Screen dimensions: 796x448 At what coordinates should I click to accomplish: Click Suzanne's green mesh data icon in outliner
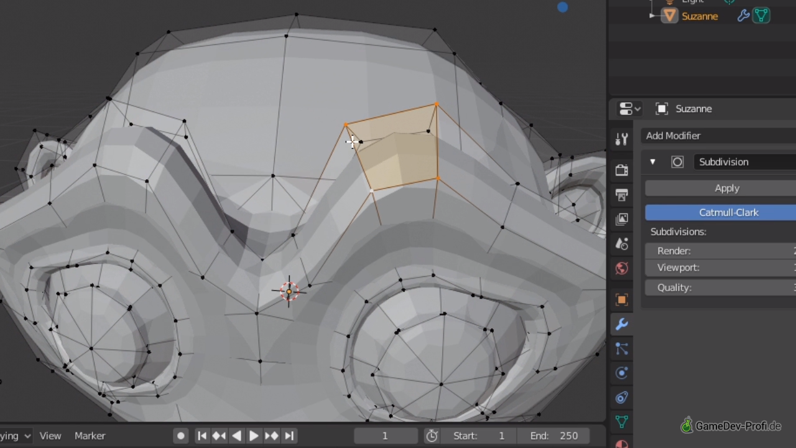[761, 16]
